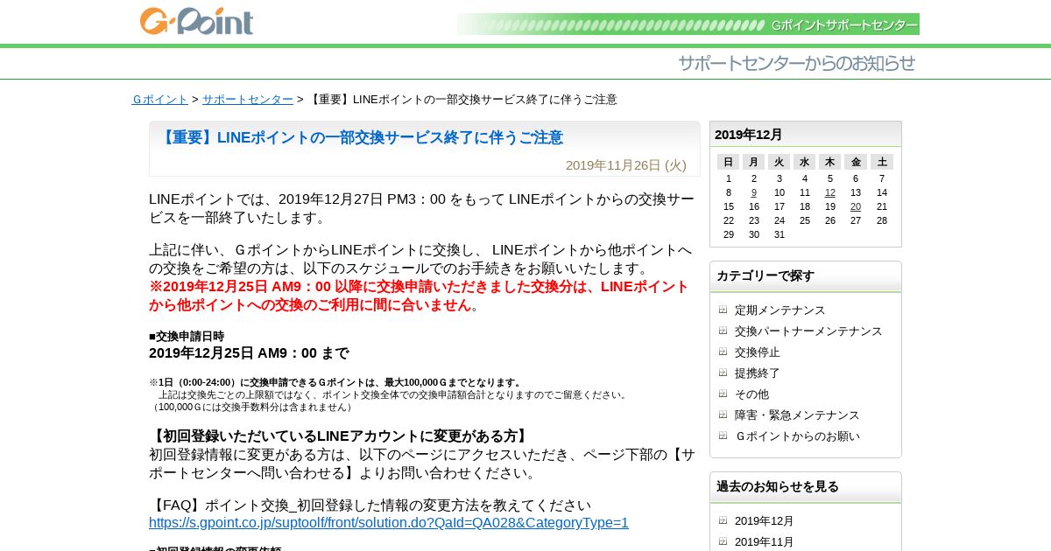Click the カテゴリーで探す heading
The width and height of the screenshot is (1051, 551).
pos(765,275)
